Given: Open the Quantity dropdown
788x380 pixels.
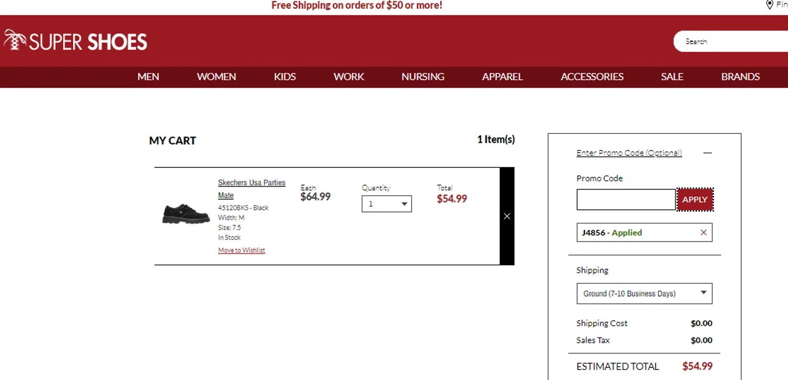Looking at the screenshot, I should tap(387, 204).
